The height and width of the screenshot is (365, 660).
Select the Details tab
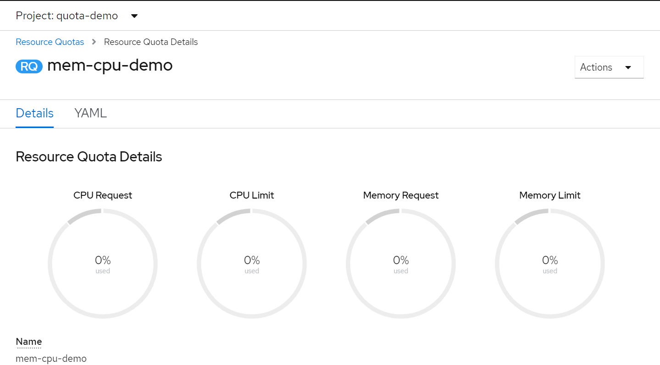point(34,113)
